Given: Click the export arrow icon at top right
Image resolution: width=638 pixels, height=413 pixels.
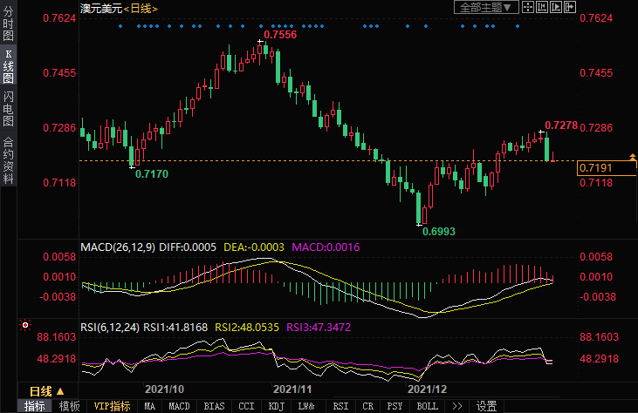Looking at the screenshot, I should 570,8.
